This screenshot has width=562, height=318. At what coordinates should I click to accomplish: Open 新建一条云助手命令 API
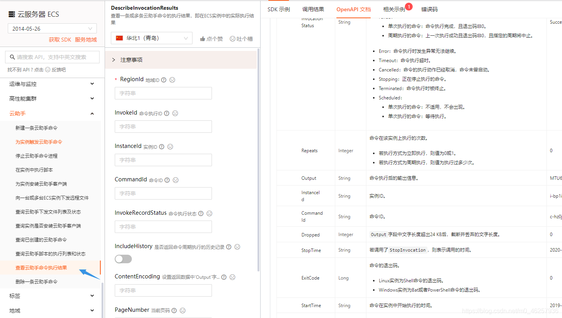pos(37,128)
